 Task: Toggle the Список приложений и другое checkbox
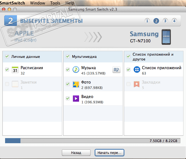click(x=128, y=56)
